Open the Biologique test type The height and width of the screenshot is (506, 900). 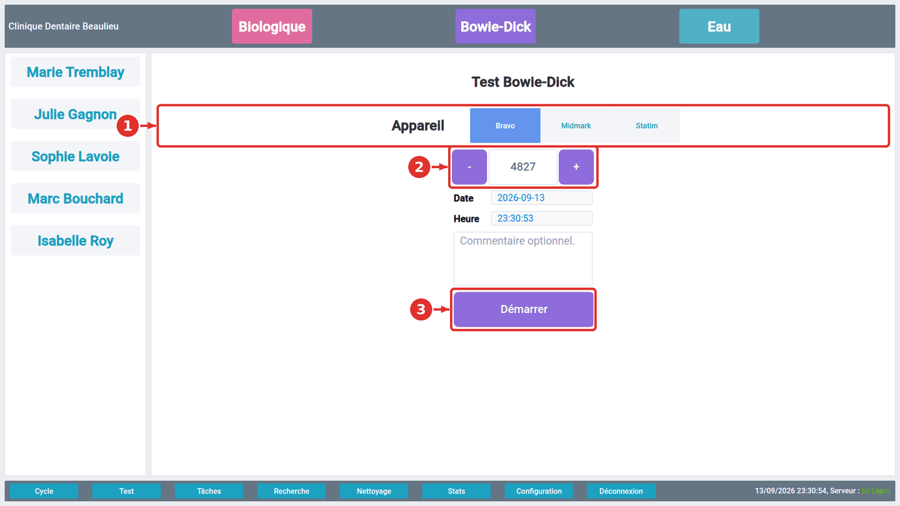pos(272,26)
